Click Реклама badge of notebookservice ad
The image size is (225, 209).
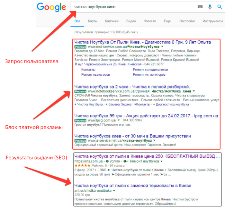coord(80,91)
